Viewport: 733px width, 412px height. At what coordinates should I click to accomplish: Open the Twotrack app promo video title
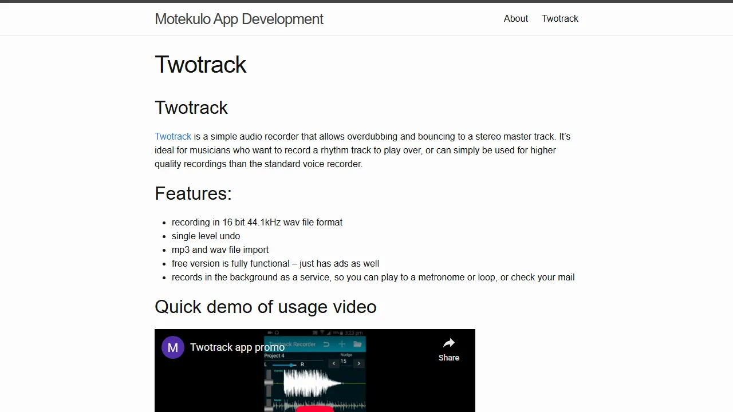click(x=237, y=347)
